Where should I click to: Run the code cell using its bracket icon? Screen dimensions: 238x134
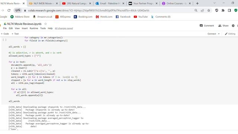pyautogui.click(x=4, y=40)
